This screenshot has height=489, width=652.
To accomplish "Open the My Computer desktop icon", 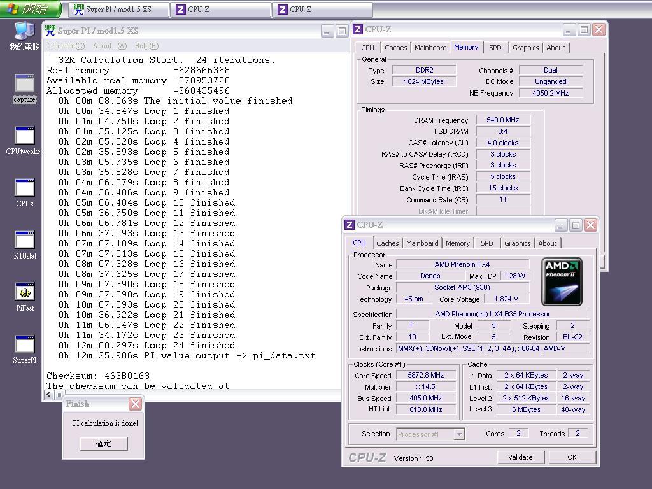I will (25, 35).
